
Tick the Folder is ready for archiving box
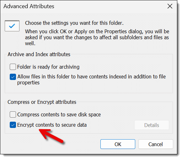(13, 67)
